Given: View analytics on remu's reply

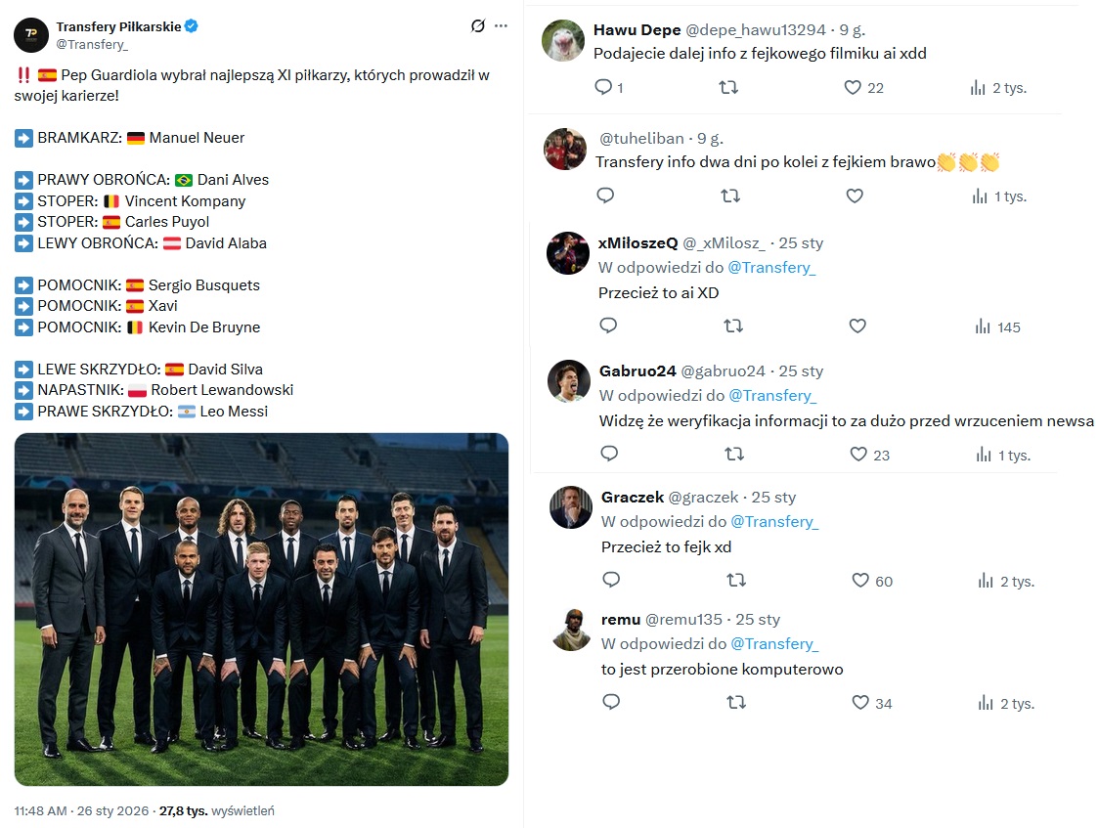Looking at the screenshot, I should (987, 703).
